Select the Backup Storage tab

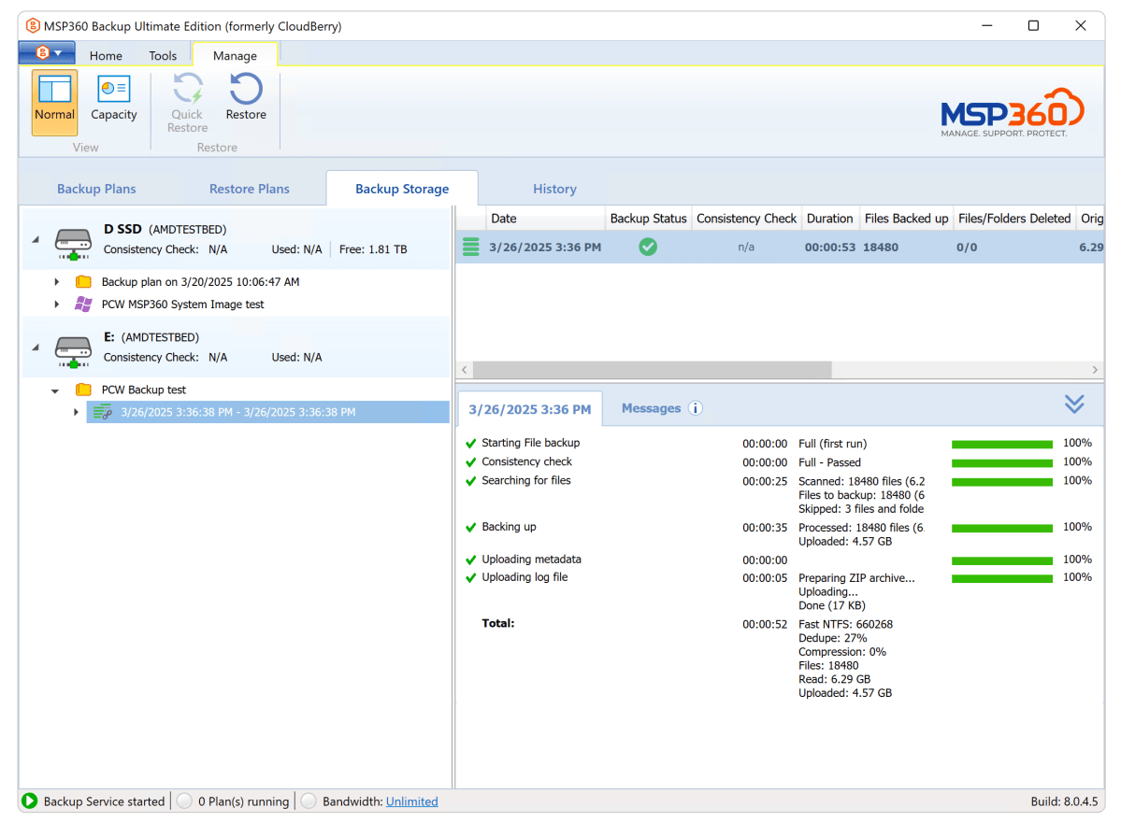(402, 189)
